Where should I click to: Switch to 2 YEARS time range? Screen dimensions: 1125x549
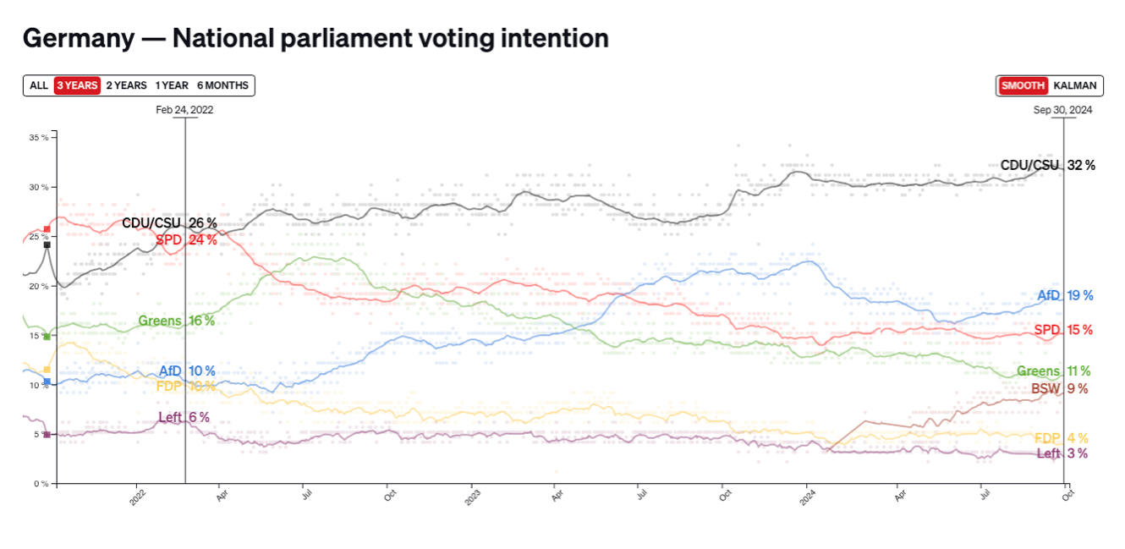(x=127, y=85)
